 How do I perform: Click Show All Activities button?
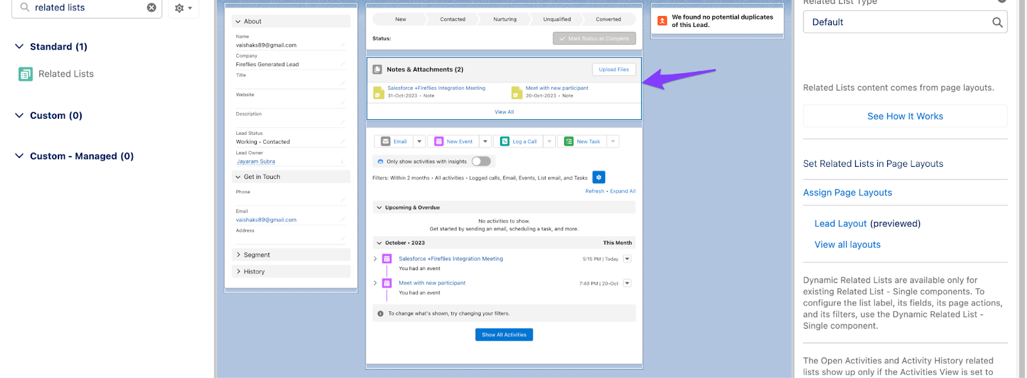click(x=504, y=334)
